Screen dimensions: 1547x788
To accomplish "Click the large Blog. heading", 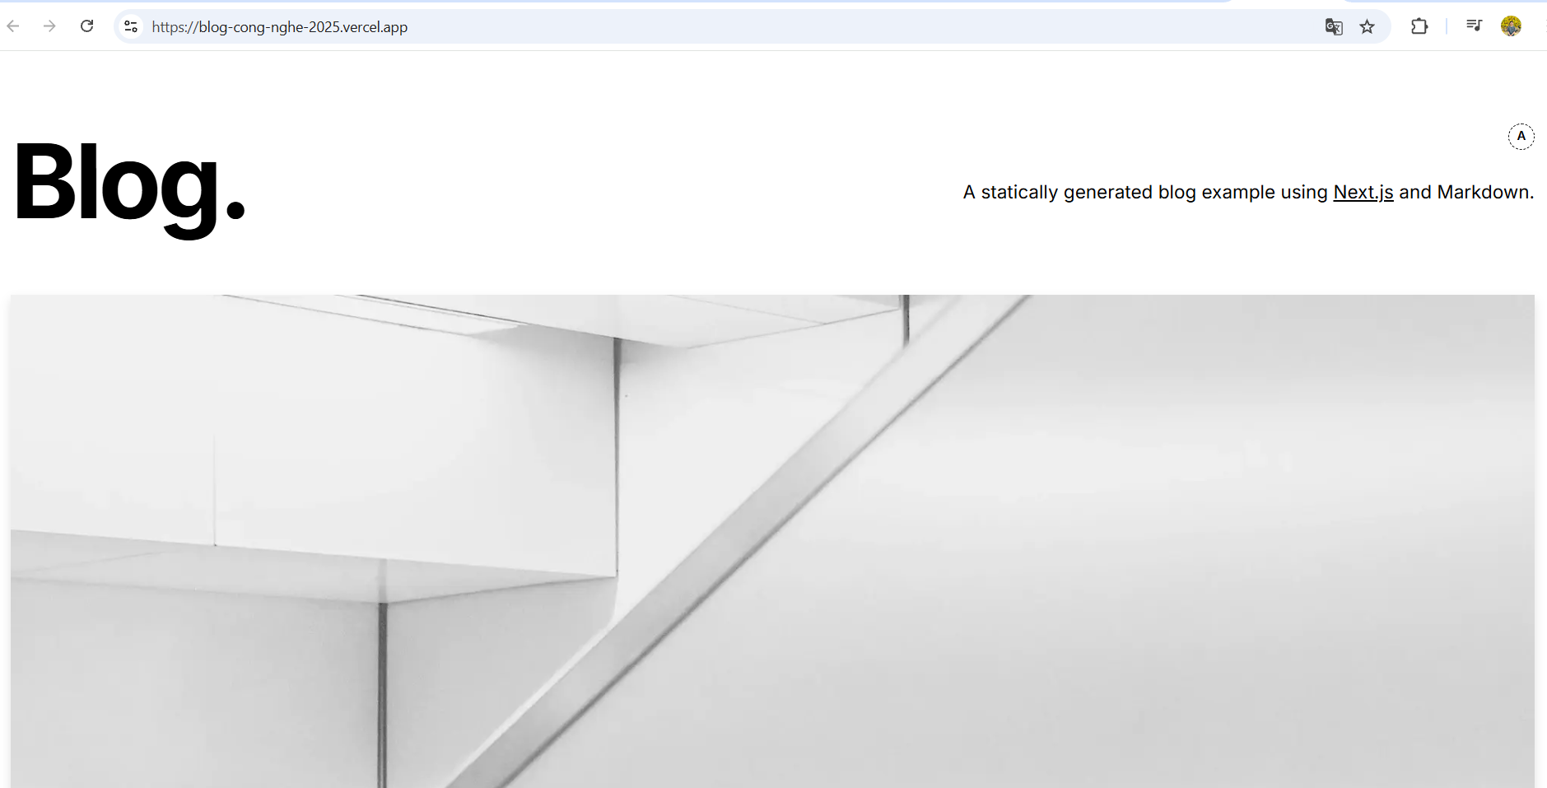I will click(129, 183).
